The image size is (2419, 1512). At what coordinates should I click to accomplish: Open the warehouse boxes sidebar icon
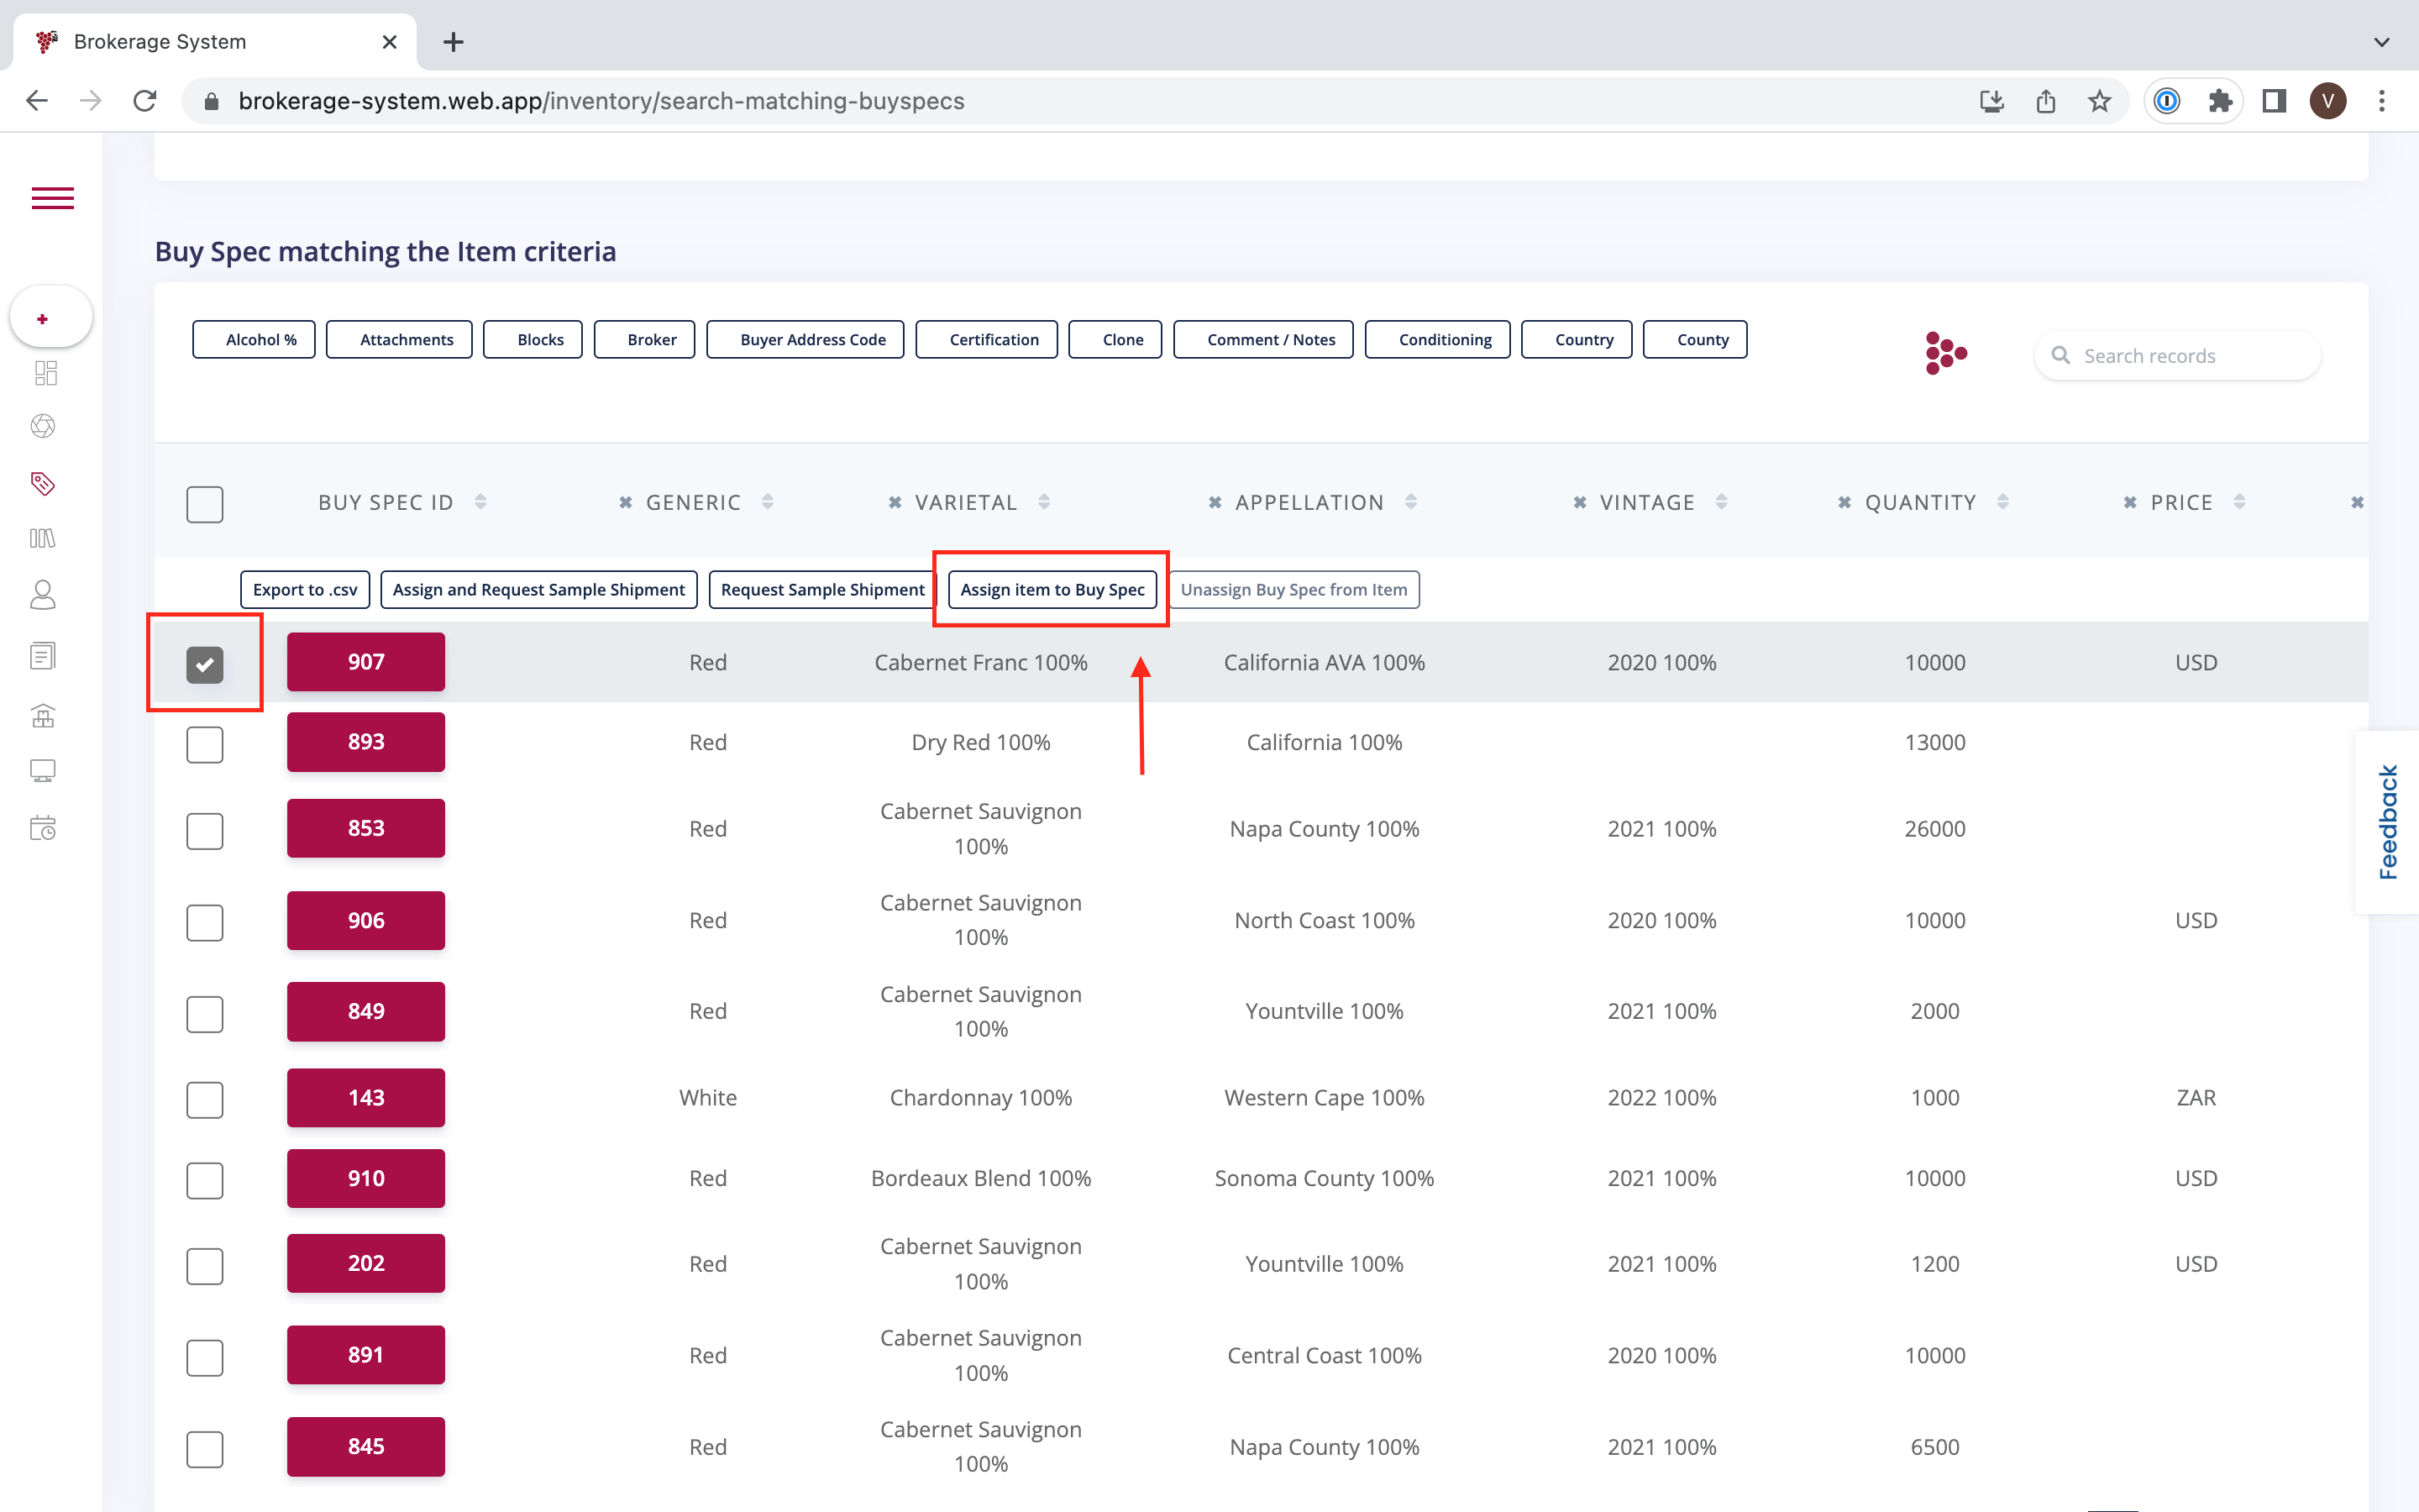pos(43,716)
